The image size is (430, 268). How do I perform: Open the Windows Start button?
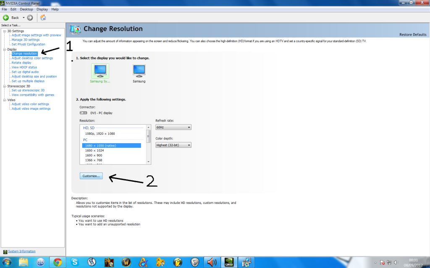click(x=7, y=262)
